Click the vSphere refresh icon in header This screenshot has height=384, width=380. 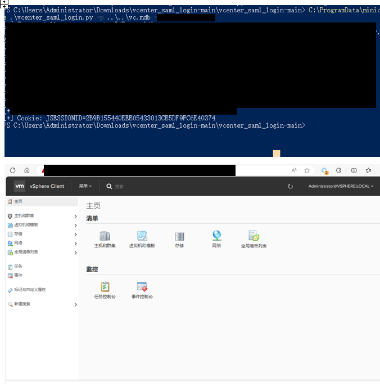point(290,186)
